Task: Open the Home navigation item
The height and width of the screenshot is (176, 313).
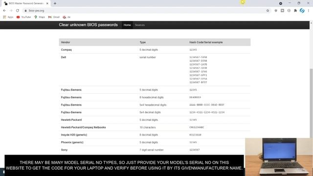Action: 127,25
